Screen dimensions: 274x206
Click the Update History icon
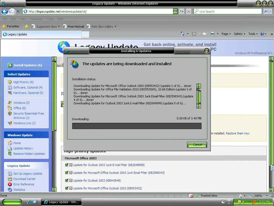(x=10, y=148)
